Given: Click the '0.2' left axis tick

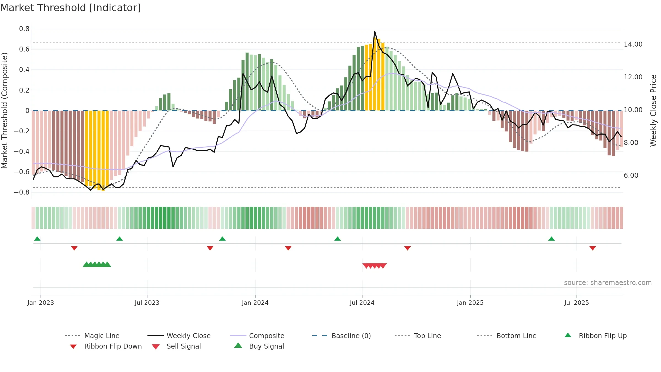Looking at the screenshot, I should point(24,90).
